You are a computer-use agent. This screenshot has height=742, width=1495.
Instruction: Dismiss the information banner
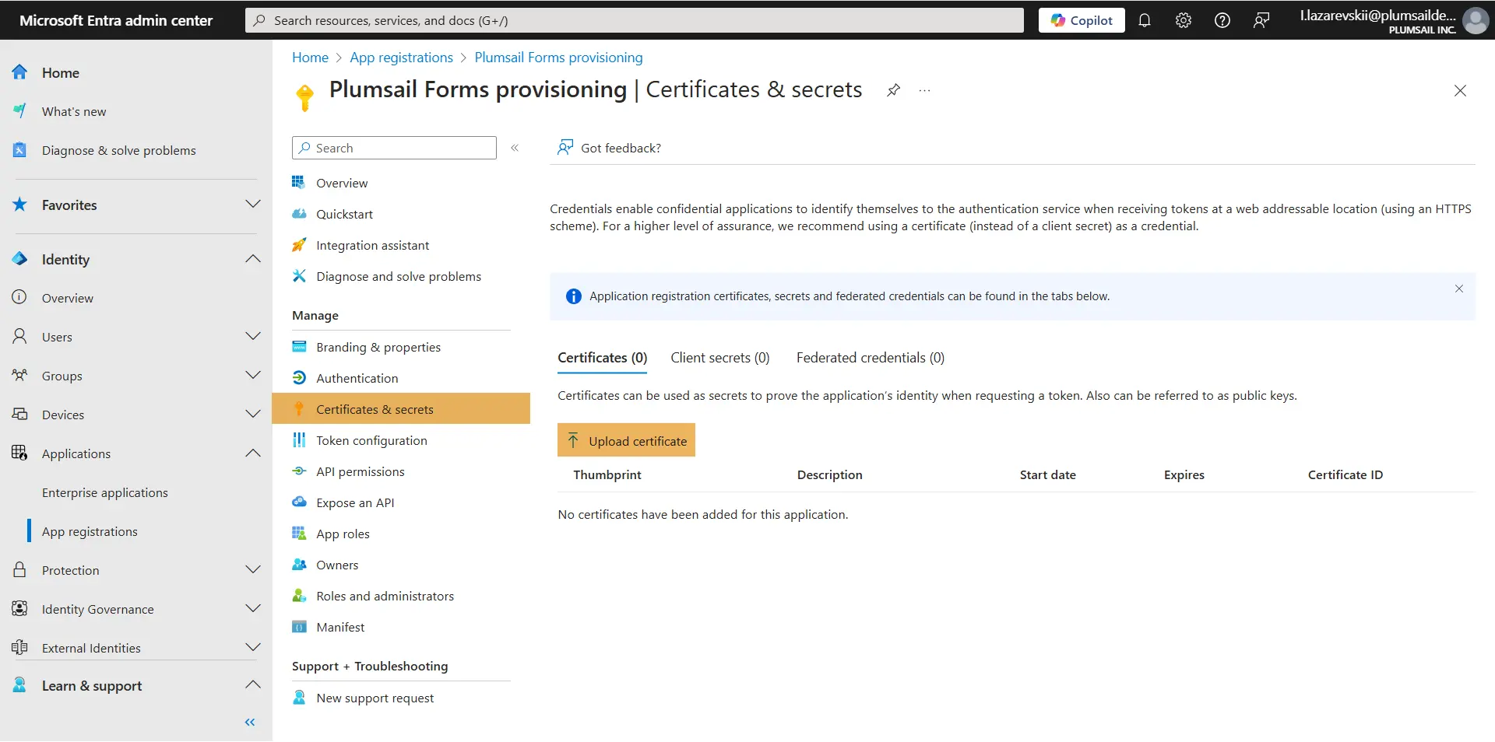click(x=1458, y=289)
